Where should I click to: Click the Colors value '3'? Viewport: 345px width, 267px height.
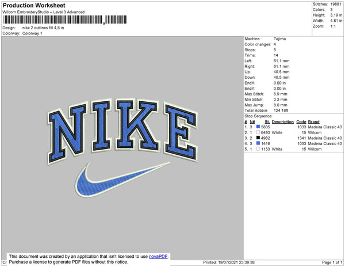point(331,10)
